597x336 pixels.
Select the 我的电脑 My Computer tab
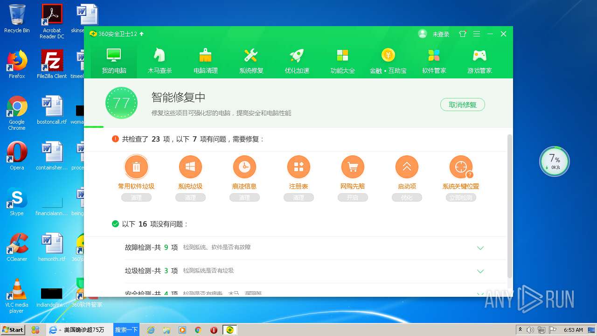coord(114,61)
